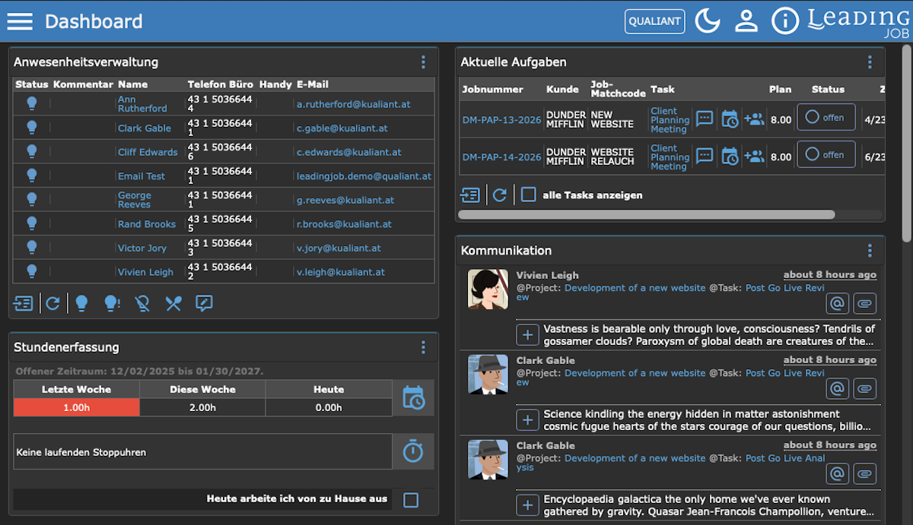Click the crossed-out lightbulb absence icon

point(142,303)
